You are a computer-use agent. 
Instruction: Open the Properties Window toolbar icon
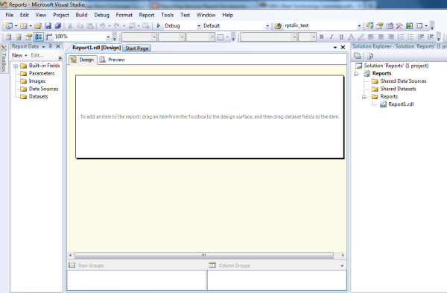(379, 26)
